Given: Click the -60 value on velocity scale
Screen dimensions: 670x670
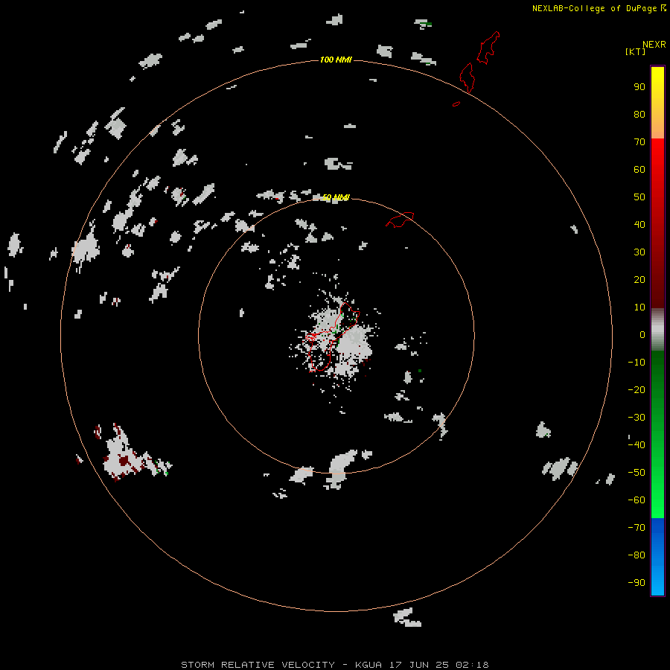Looking at the screenshot, I should [x=636, y=500].
